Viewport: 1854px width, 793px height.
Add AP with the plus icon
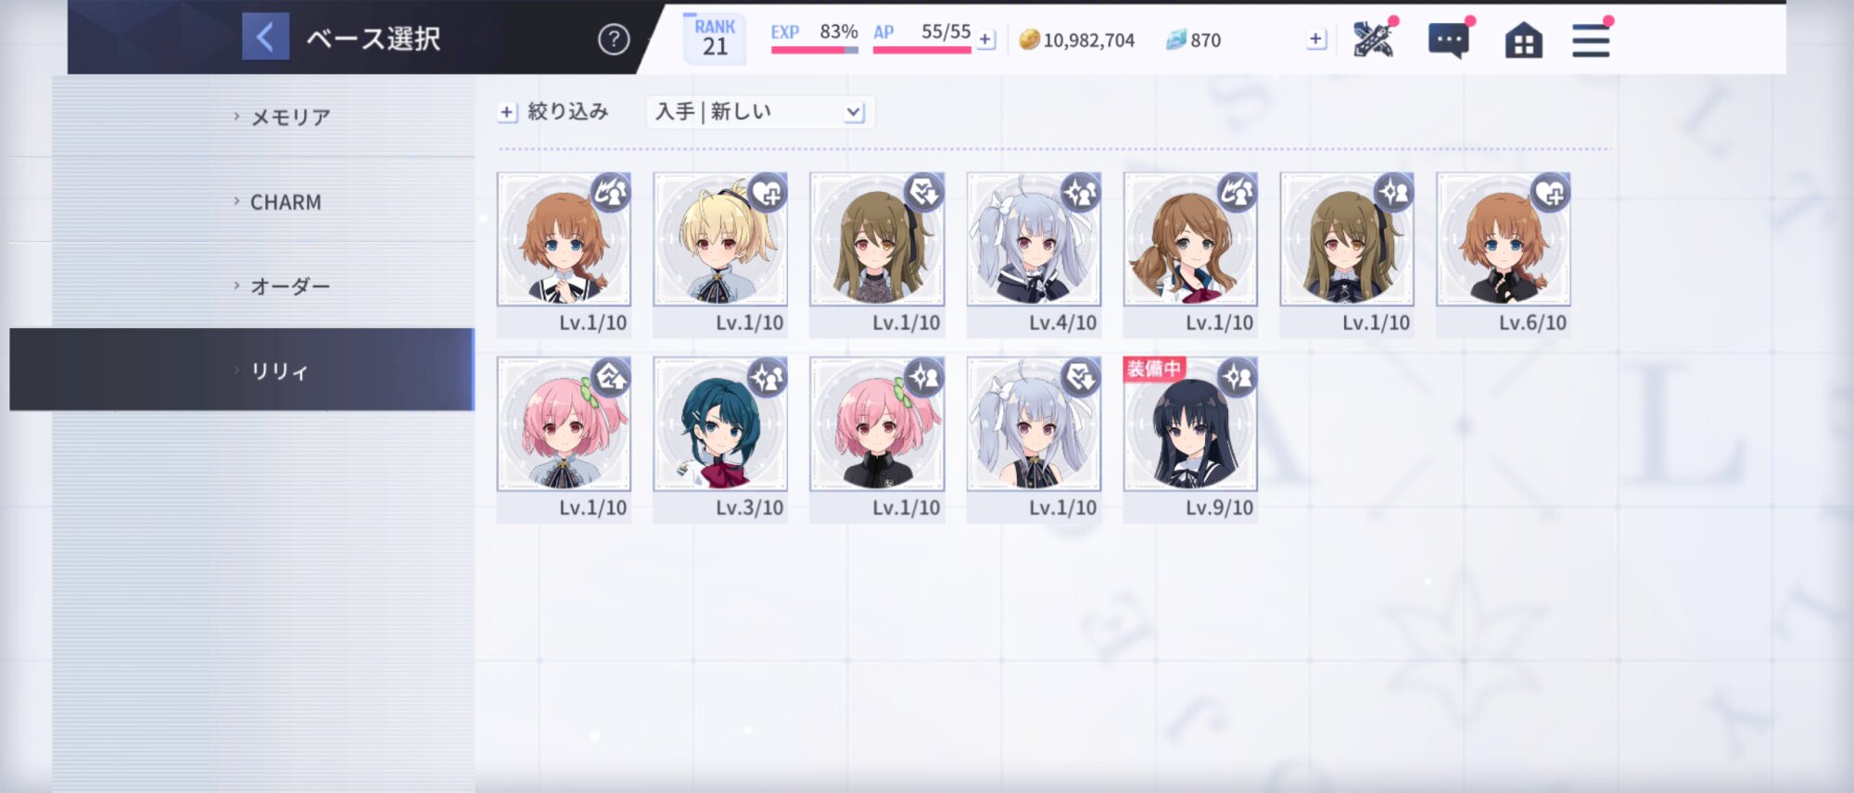coord(986,40)
